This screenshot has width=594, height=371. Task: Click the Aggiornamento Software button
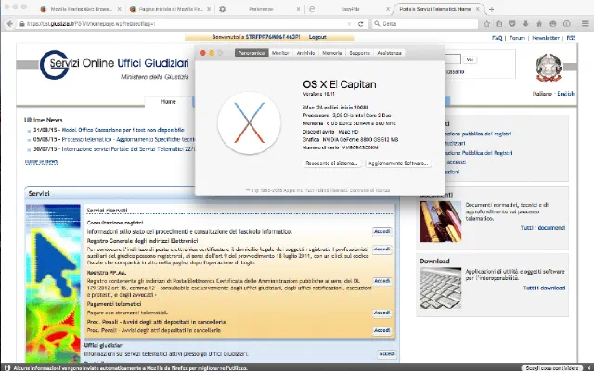(398, 163)
